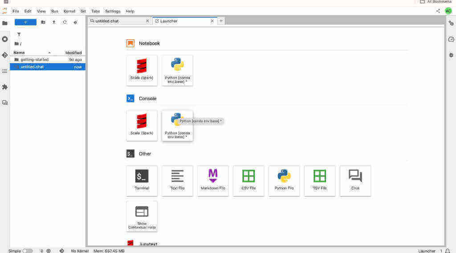
Task: Create a new Text File
Action: [177, 181]
